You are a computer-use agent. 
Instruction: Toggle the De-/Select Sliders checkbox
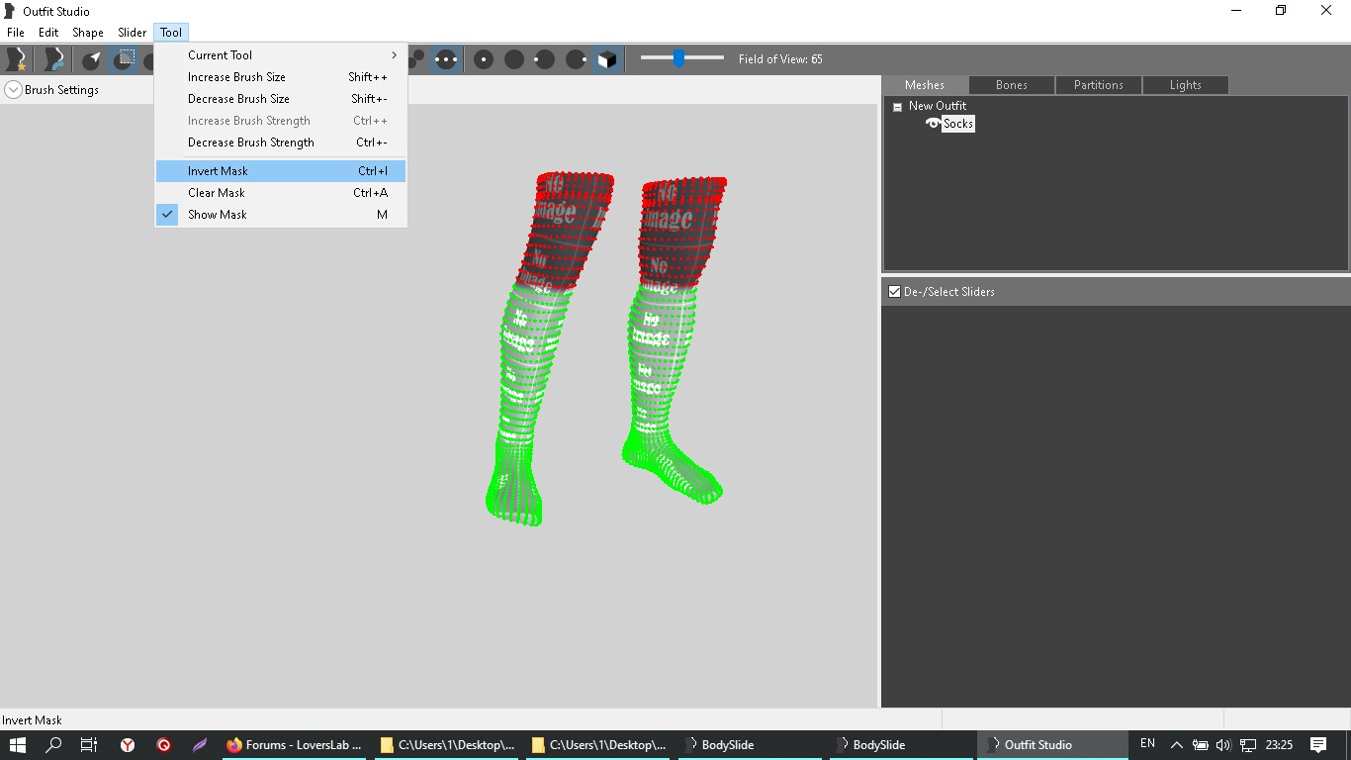pyautogui.click(x=894, y=292)
